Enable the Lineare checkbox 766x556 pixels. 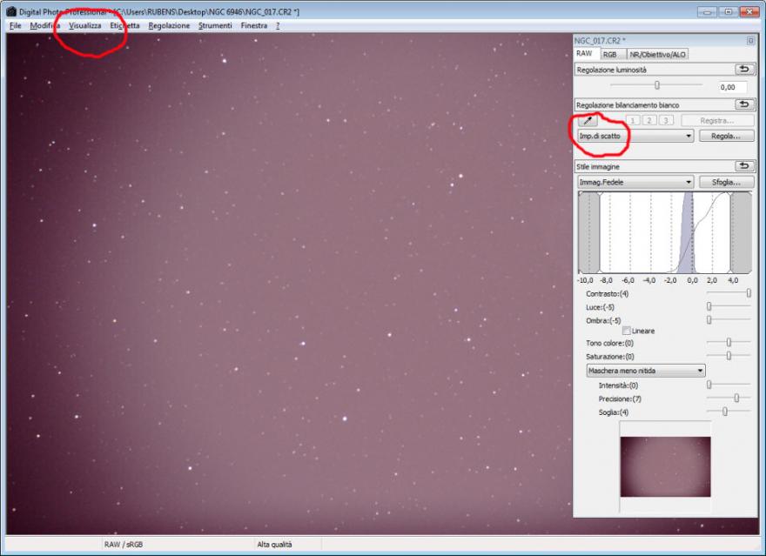[627, 331]
